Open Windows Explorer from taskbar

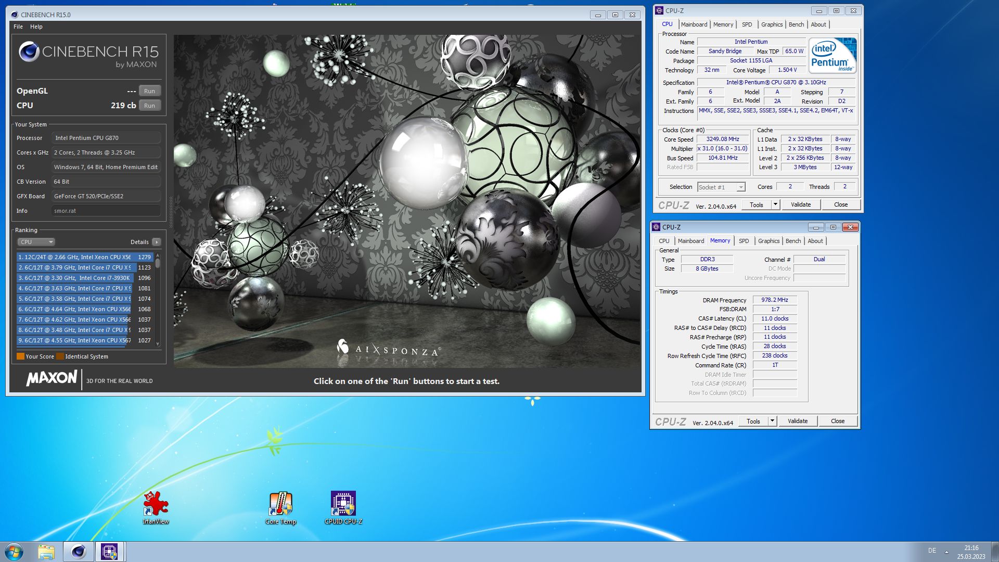click(46, 552)
